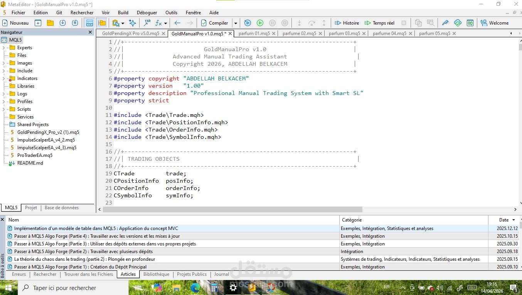Open the Déboguer menu
The width and height of the screenshot is (522, 295).
coord(147,13)
